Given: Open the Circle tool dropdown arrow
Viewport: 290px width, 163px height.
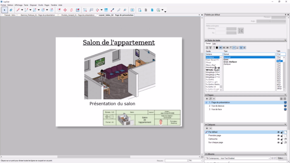Looking at the screenshot, I should tap(47, 10).
